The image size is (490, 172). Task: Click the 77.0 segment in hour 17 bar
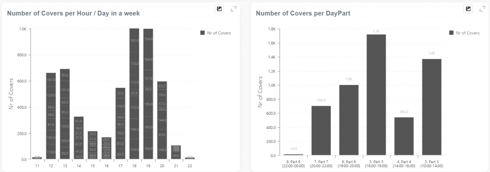[x=120, y=93]
